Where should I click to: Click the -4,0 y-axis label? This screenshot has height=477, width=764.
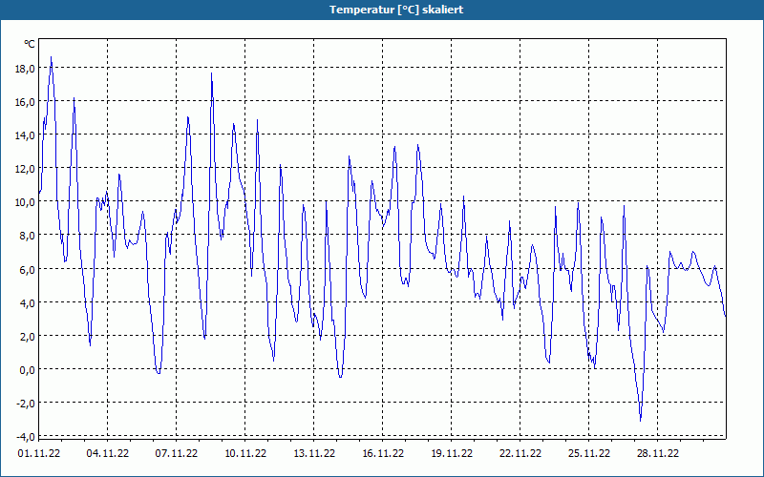point(26,436)
